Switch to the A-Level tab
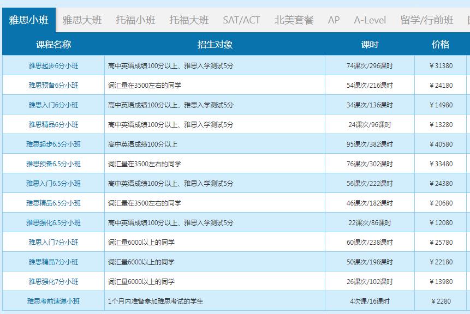Screen dimensions: 470x314 (x=370, y=20)
